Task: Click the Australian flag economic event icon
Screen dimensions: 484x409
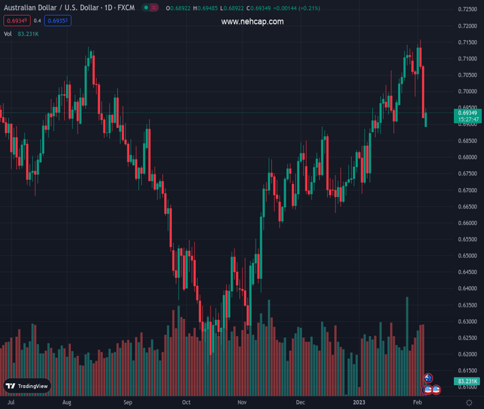Action: (429, 378)
